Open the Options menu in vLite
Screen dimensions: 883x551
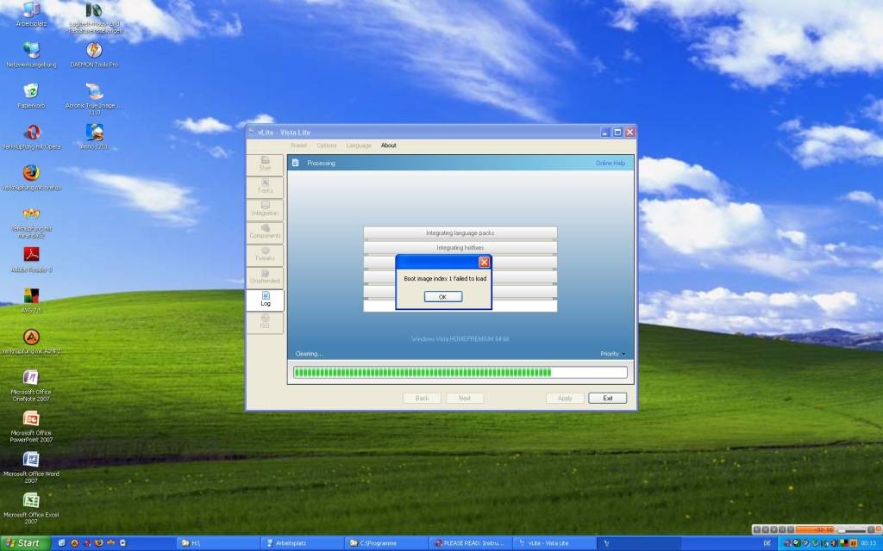pos(327,145)
